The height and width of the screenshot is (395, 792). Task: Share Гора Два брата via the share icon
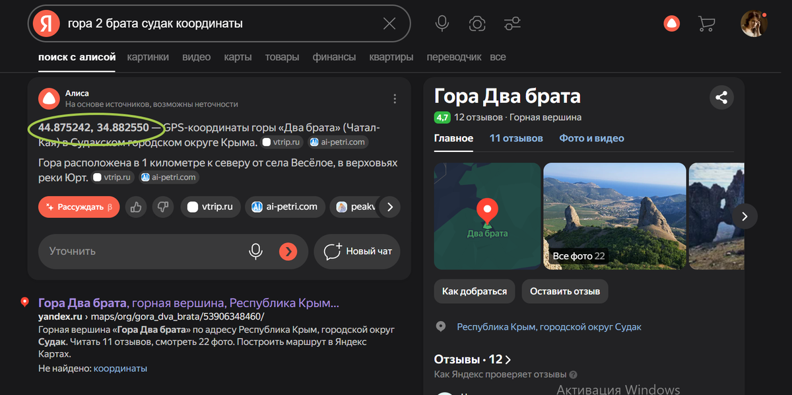[x=721, y=96]
